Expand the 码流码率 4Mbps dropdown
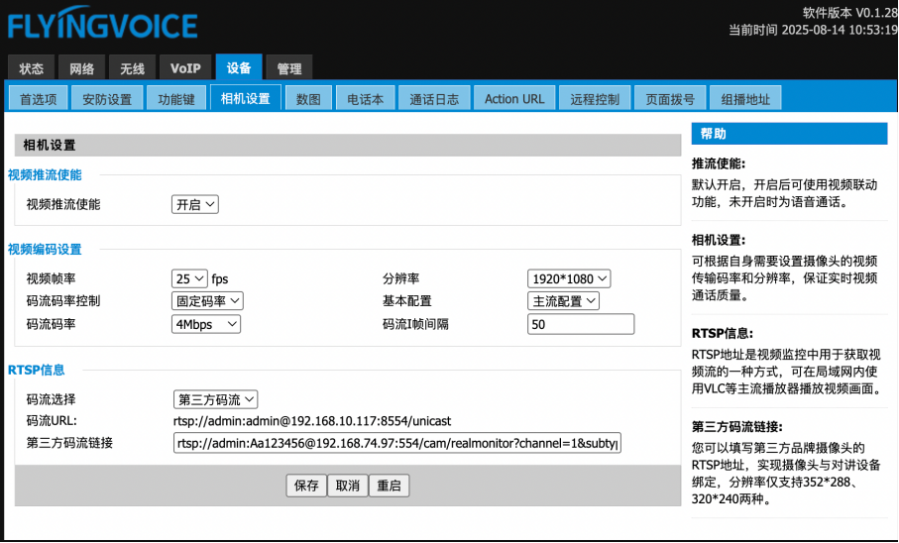The height and width of the screenshot is (543, 899). tap(206, 324)
